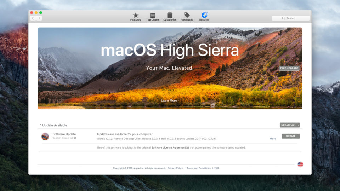Click the search magnifier icon
The height and width of the screenshot is (191, 340).
point(283,18)
